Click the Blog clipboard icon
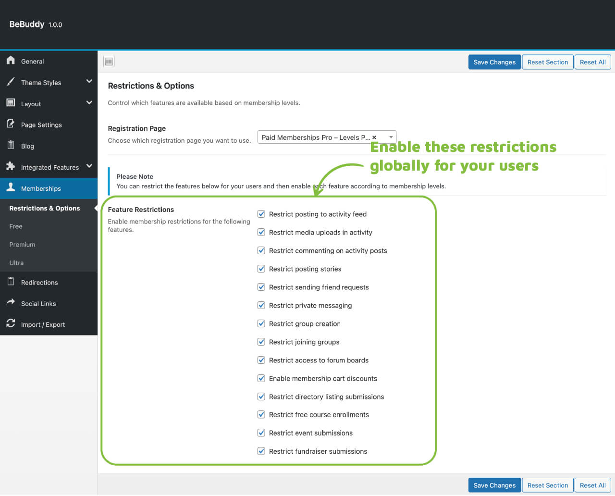The height and width of the screenshot is (496, 615). [11, 145]
